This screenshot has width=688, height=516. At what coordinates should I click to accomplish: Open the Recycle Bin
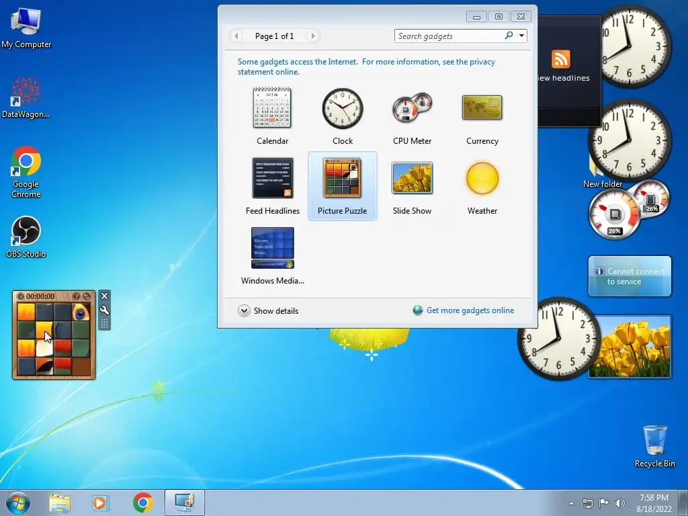click(x=654, y=446)
